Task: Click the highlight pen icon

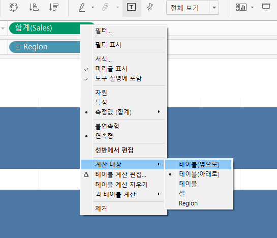Action: pyautogui.click(x=82, y=8)
